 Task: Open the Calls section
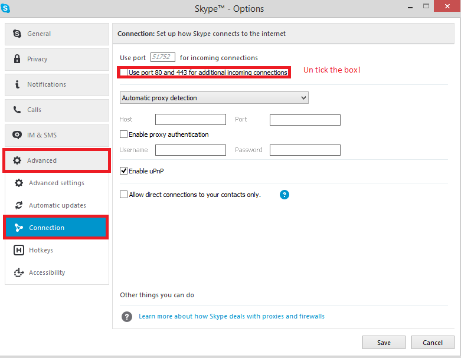(57, 110)
